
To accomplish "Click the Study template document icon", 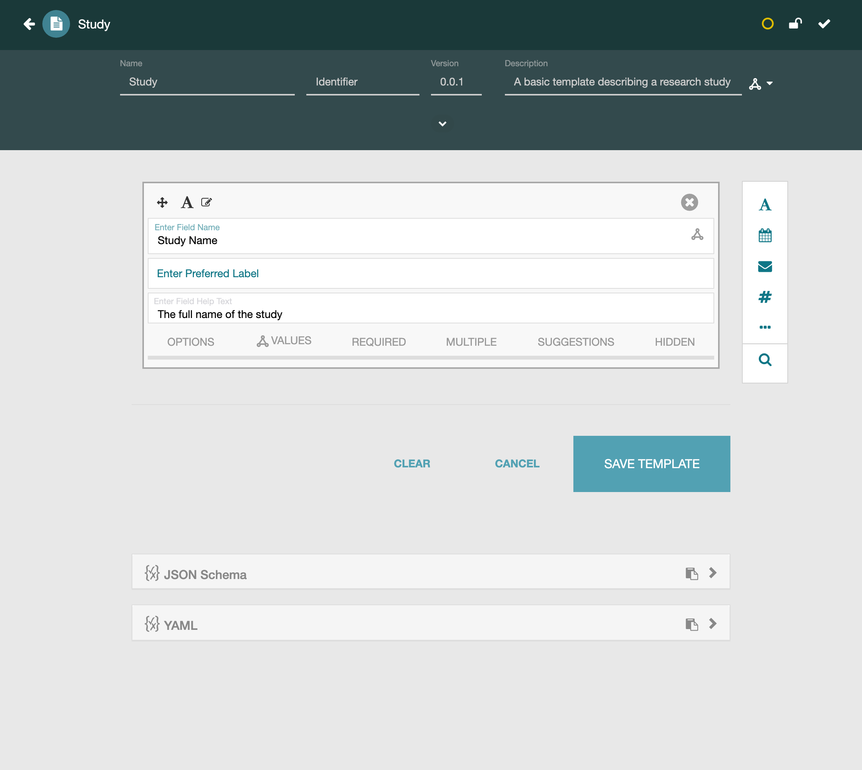I will pos(56,24).
